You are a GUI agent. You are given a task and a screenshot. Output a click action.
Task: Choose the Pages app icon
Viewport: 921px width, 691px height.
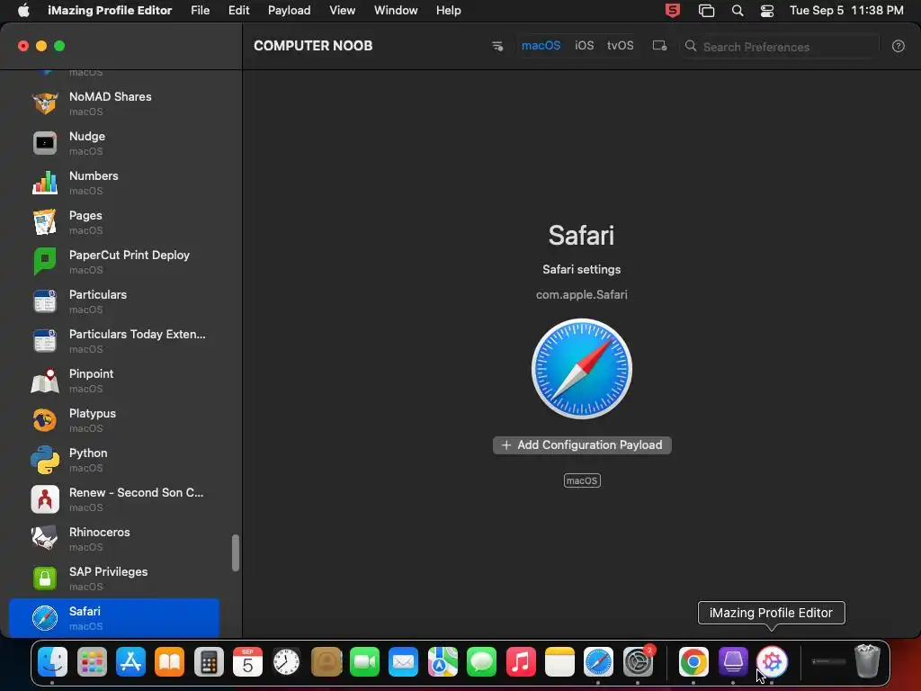click(x=45, y=223)
